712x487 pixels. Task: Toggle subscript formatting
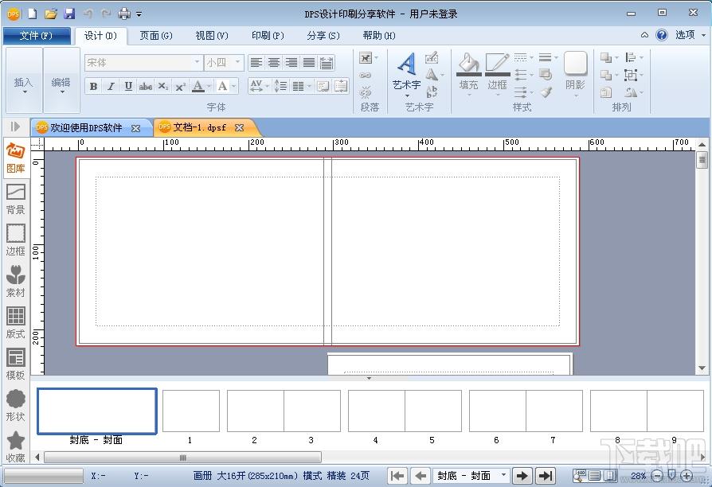tap(163, 86)
